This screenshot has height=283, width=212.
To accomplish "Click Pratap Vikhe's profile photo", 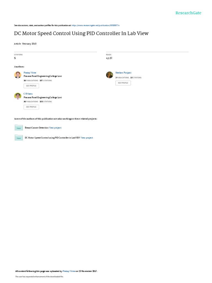I will (18, 75).
